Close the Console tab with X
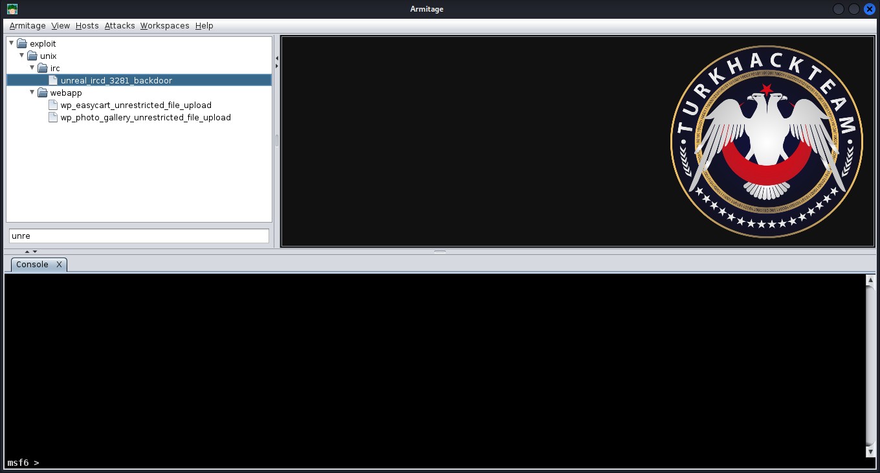The image size is (880, 473). tap(59, 265)
